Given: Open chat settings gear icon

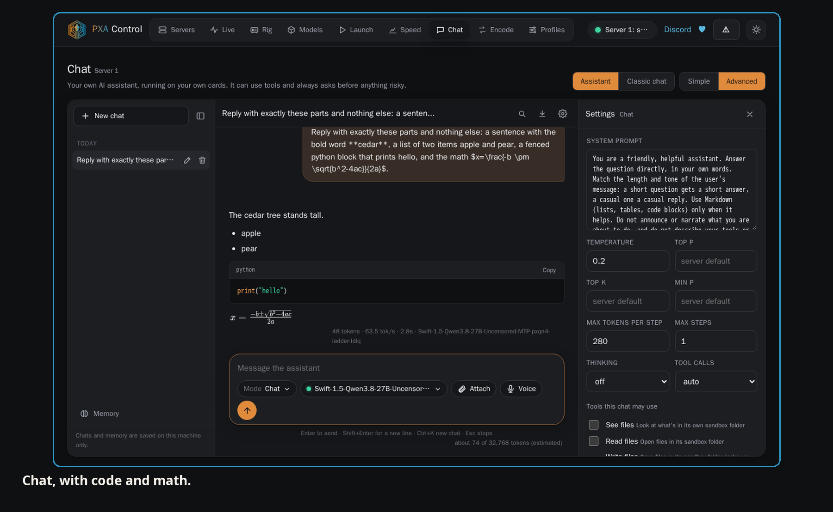Looking at the screenshot, I should tap(563, 114).
